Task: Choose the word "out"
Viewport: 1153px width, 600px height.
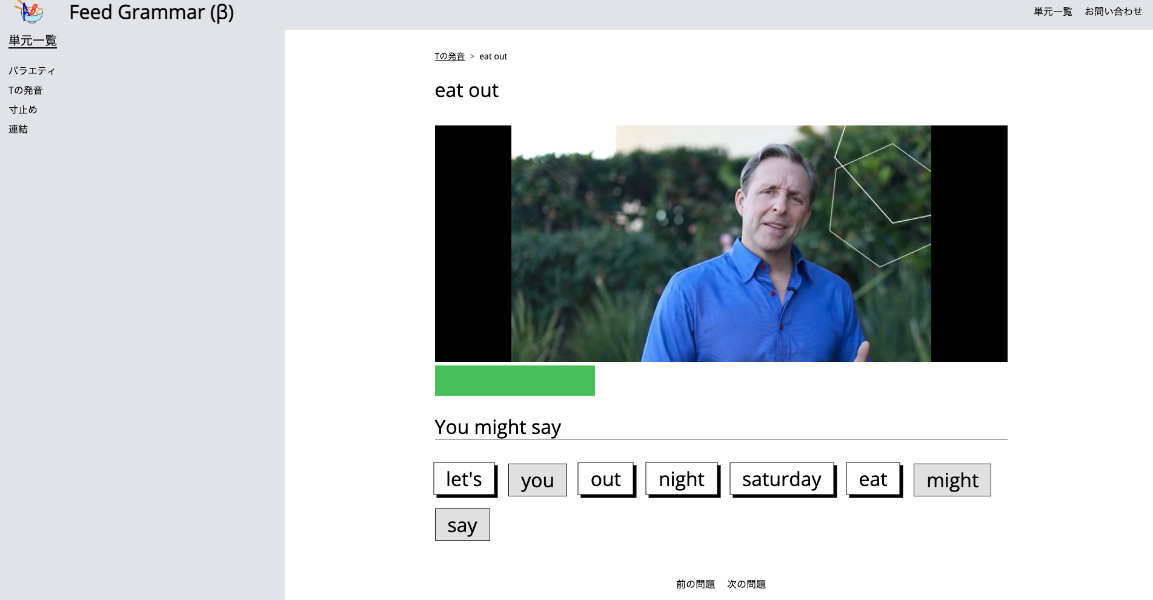Action: 605,479
